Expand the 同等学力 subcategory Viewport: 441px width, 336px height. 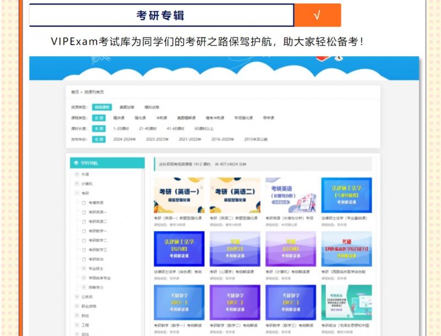84,288
